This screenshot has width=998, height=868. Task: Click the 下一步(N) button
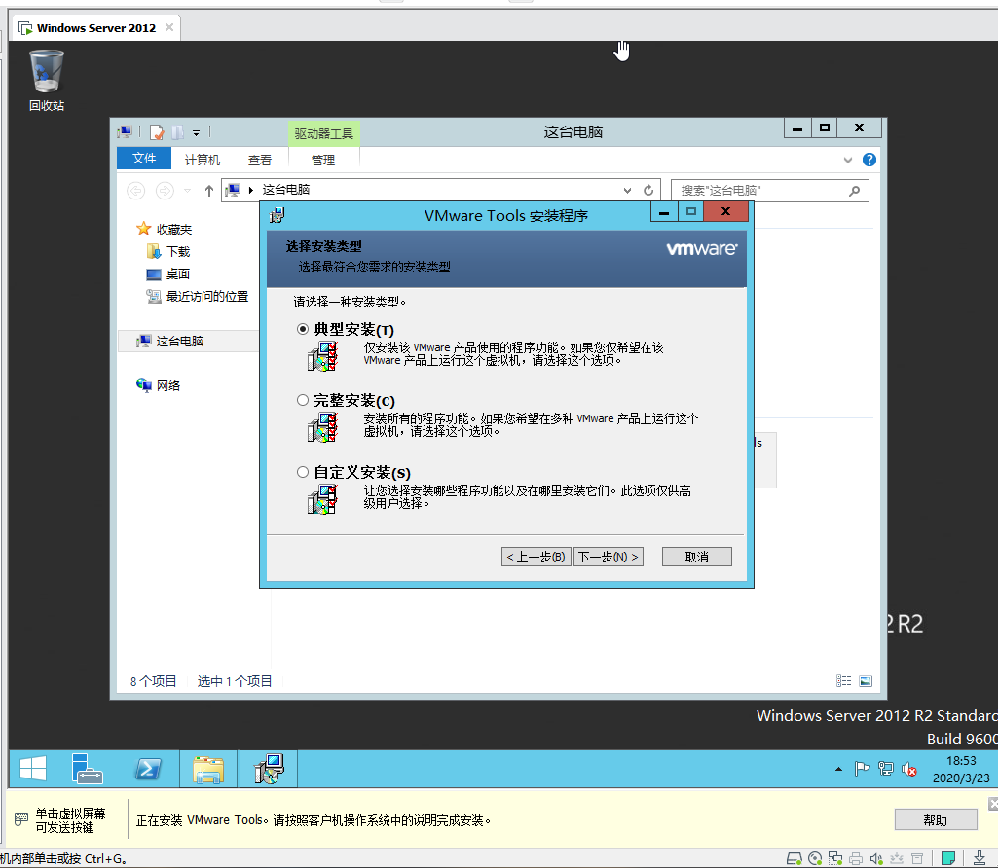[x=608, y=557]
